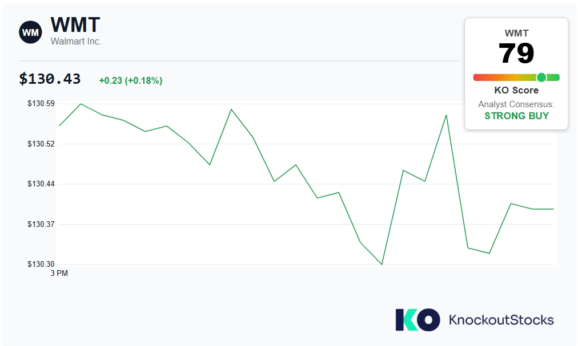The height and width of the screenshot is (346, 578).
Task: Click the $130.44 axis label
Action: (41, 184)
